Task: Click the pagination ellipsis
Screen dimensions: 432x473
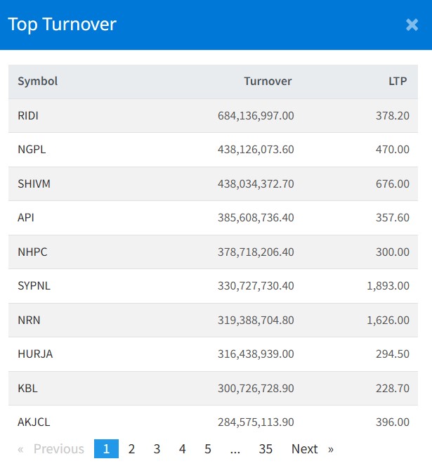Action: pyautogui.click(x=235, y=449)
